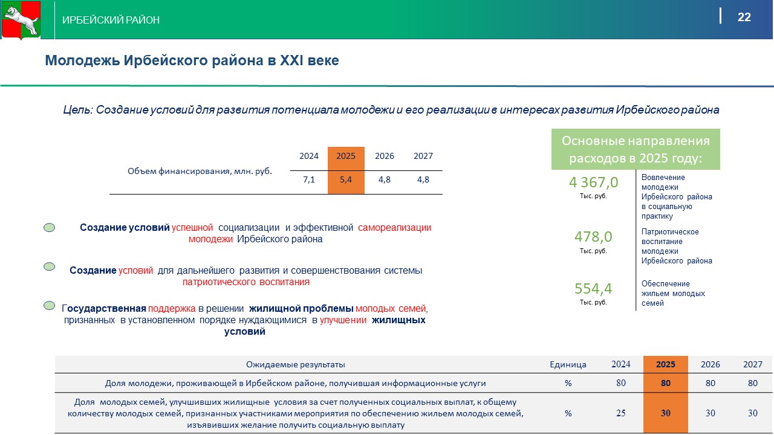This screenshot has width=774, height=435.
Task: Click the header text ИРБЕЙСКИЙ РАЙОН
Action: [x=111, y=20]
